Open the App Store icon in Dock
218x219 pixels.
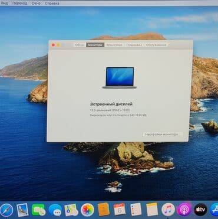click(x=214, y=210)
